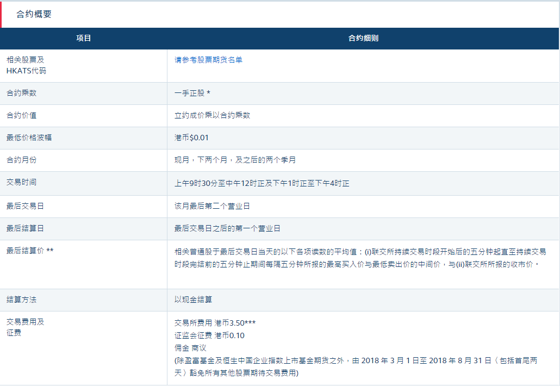Click the 最后结算价 row label

[30, 251]
